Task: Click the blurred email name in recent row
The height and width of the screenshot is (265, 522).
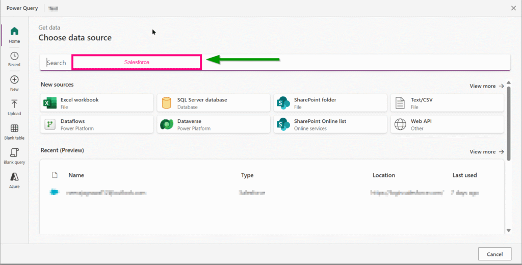Action: pyautogui.click(x=106, y=193)
